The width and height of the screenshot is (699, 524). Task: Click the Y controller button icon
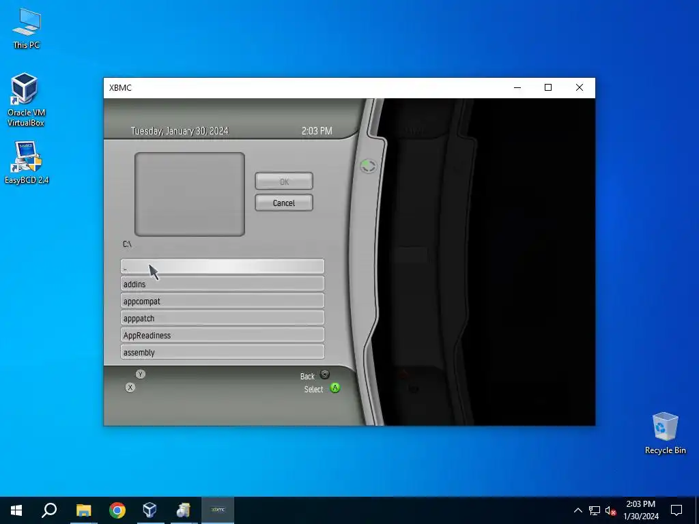coord(141,375)
